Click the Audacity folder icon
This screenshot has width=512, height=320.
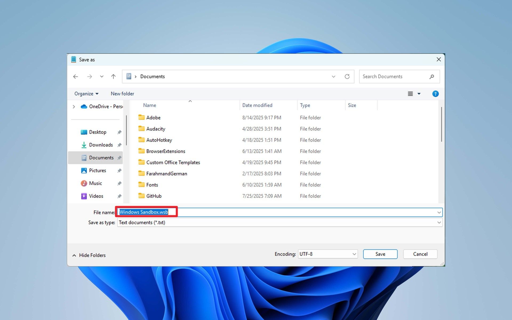tap(141, 129)
